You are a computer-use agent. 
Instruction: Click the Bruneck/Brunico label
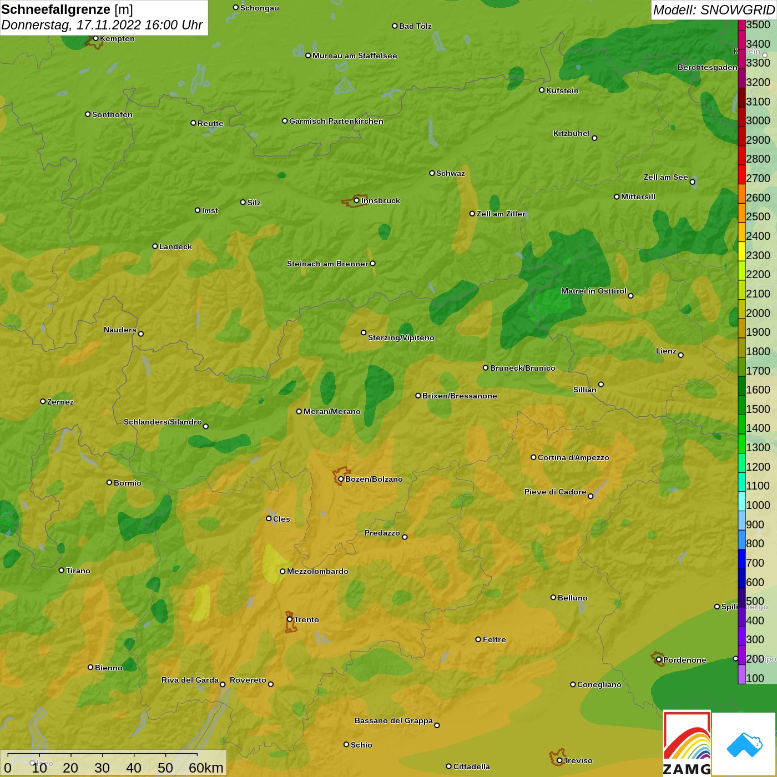coord(523,368)
